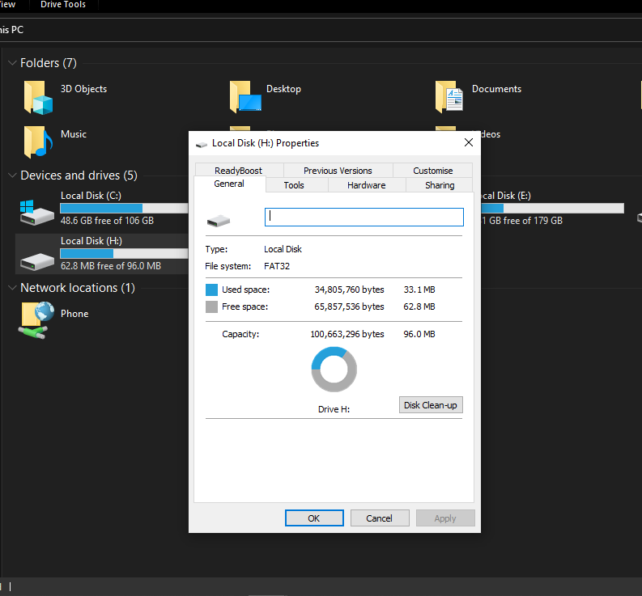Click the drive icon in Properties title bar

coord(202,144)
